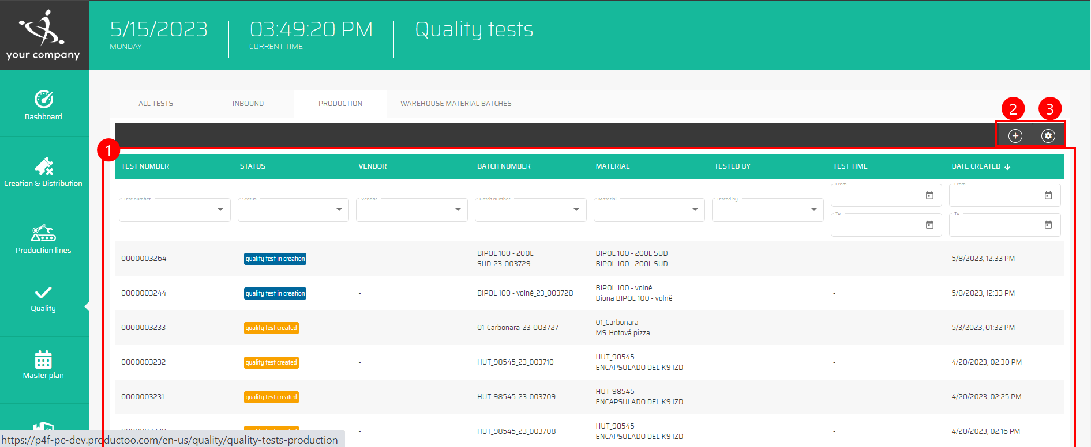Open test number 0000003264 row

(x=144, y=259)
